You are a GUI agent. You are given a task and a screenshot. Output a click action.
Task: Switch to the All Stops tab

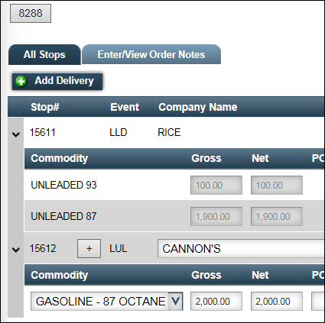pyautogui.click(x=44, y=54)
